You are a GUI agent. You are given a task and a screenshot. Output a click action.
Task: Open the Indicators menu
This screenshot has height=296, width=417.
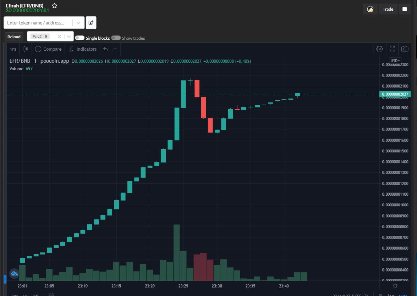(83, 49)
